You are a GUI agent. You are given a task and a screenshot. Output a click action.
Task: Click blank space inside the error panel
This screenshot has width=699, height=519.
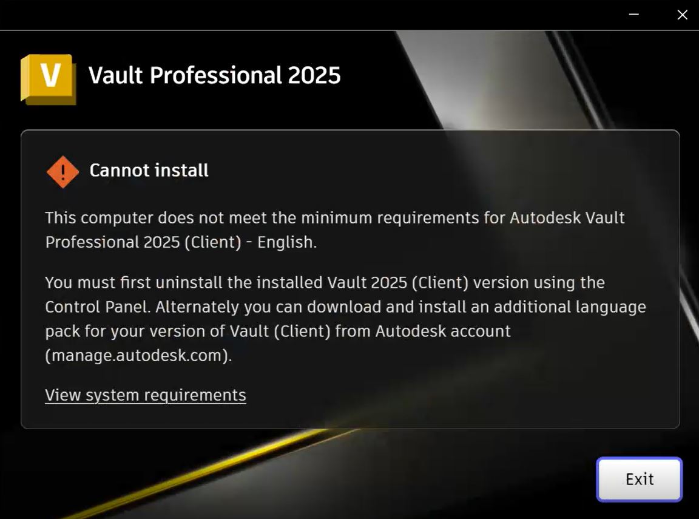click(x=490, y=392)
